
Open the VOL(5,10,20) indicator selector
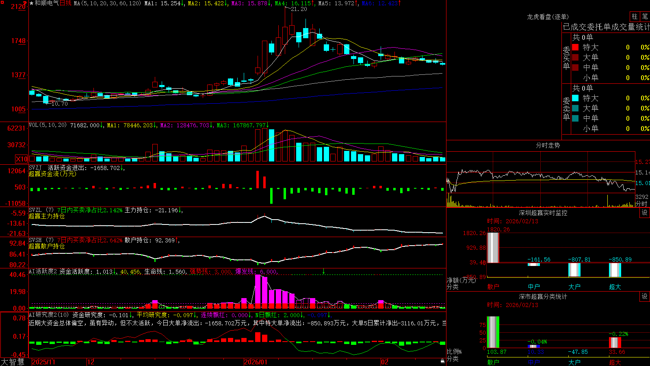click(48, 125)
